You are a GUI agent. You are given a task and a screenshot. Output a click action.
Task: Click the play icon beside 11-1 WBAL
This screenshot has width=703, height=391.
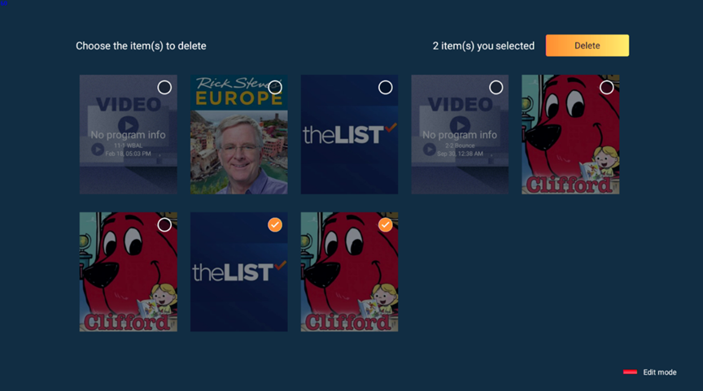pos(98,150)
